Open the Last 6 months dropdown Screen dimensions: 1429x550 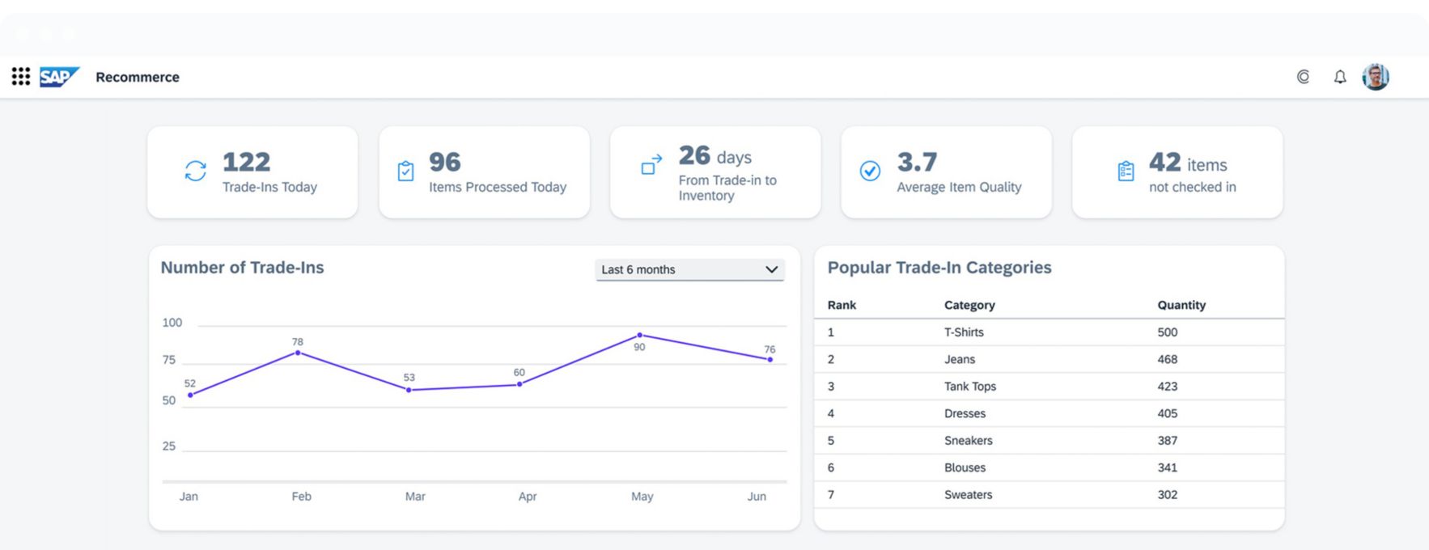689,269
